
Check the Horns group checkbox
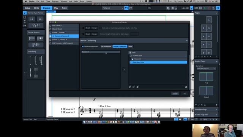[50, 40]
